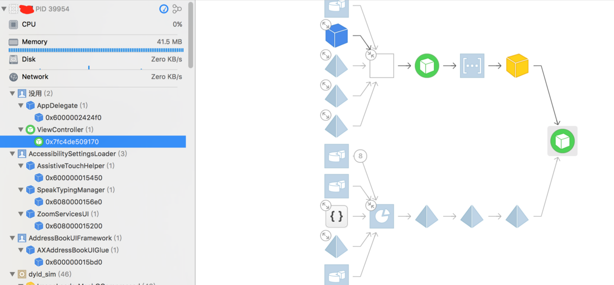The height and width of the screenshot is (285, 614).
Task: Click the gauge icon beside PID 39954
Action: [x=163, y=9]
